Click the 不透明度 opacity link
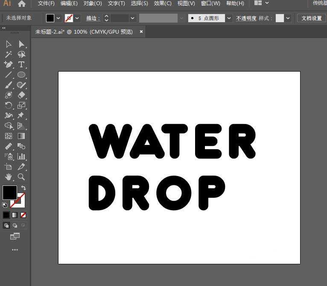 coord(246,18)
